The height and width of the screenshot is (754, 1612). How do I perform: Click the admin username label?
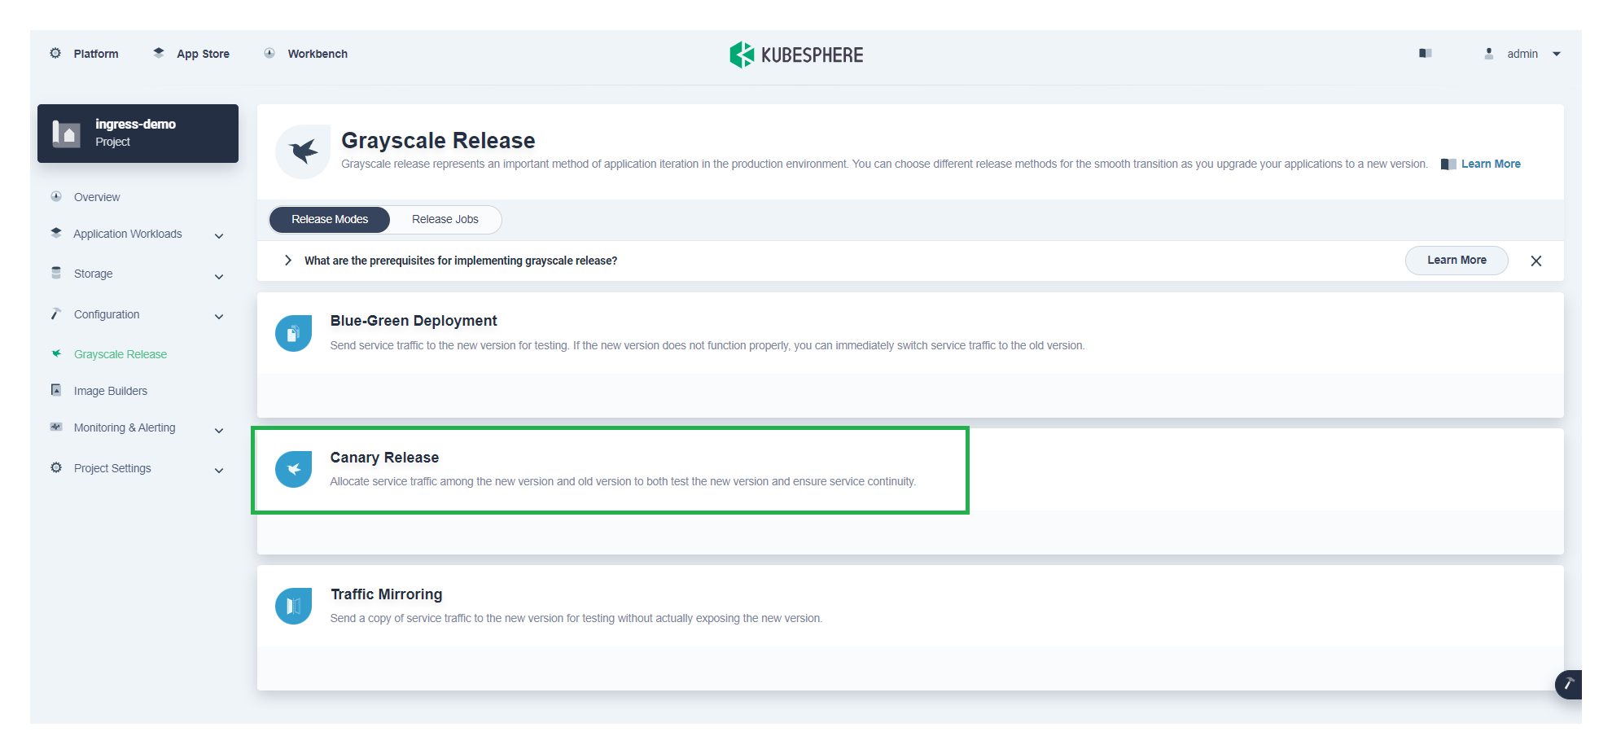coord(1522,54)
